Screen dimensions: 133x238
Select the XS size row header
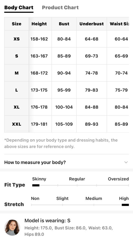tap(17, 39)
